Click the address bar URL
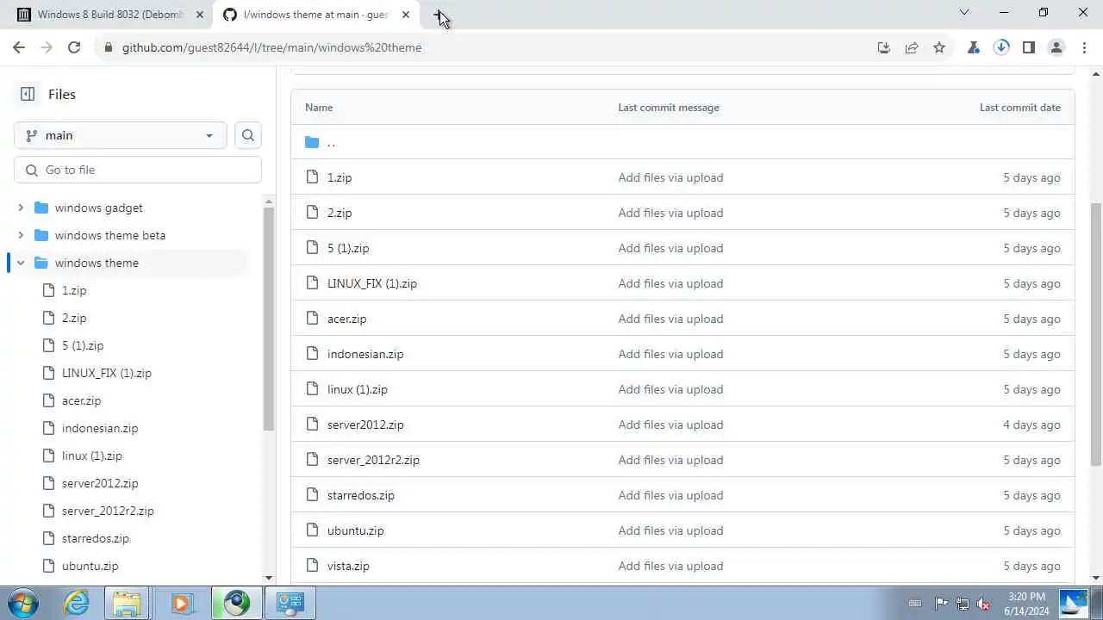The image size is (1103, 620). click(x=271, y=47)
